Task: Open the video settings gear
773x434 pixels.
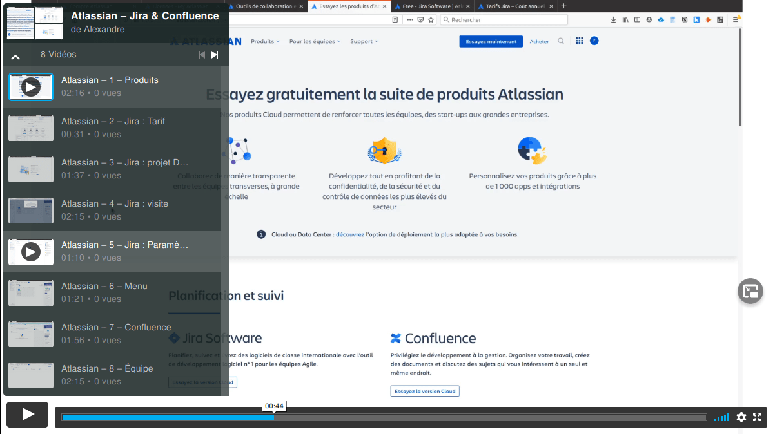Action: [x=741, y=417]
